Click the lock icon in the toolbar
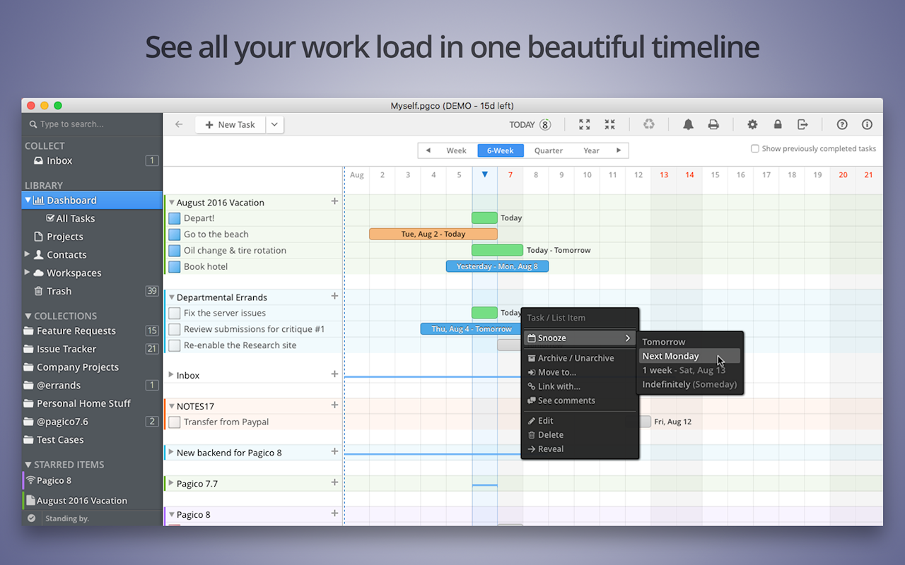The image size is (905, 565). click(x=778, y=124)
